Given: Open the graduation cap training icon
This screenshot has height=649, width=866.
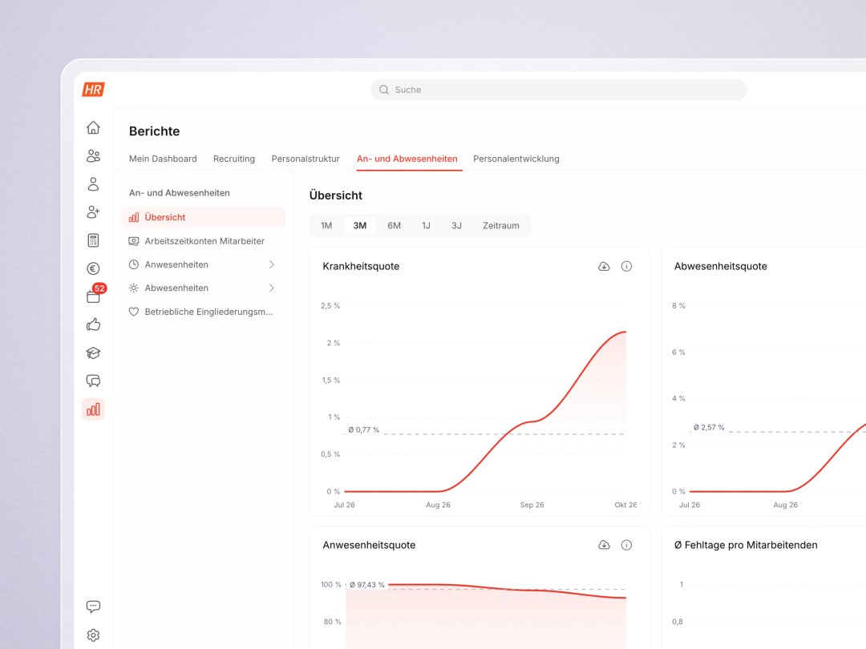Looking at the screenshot, I should tap(93, 353).
